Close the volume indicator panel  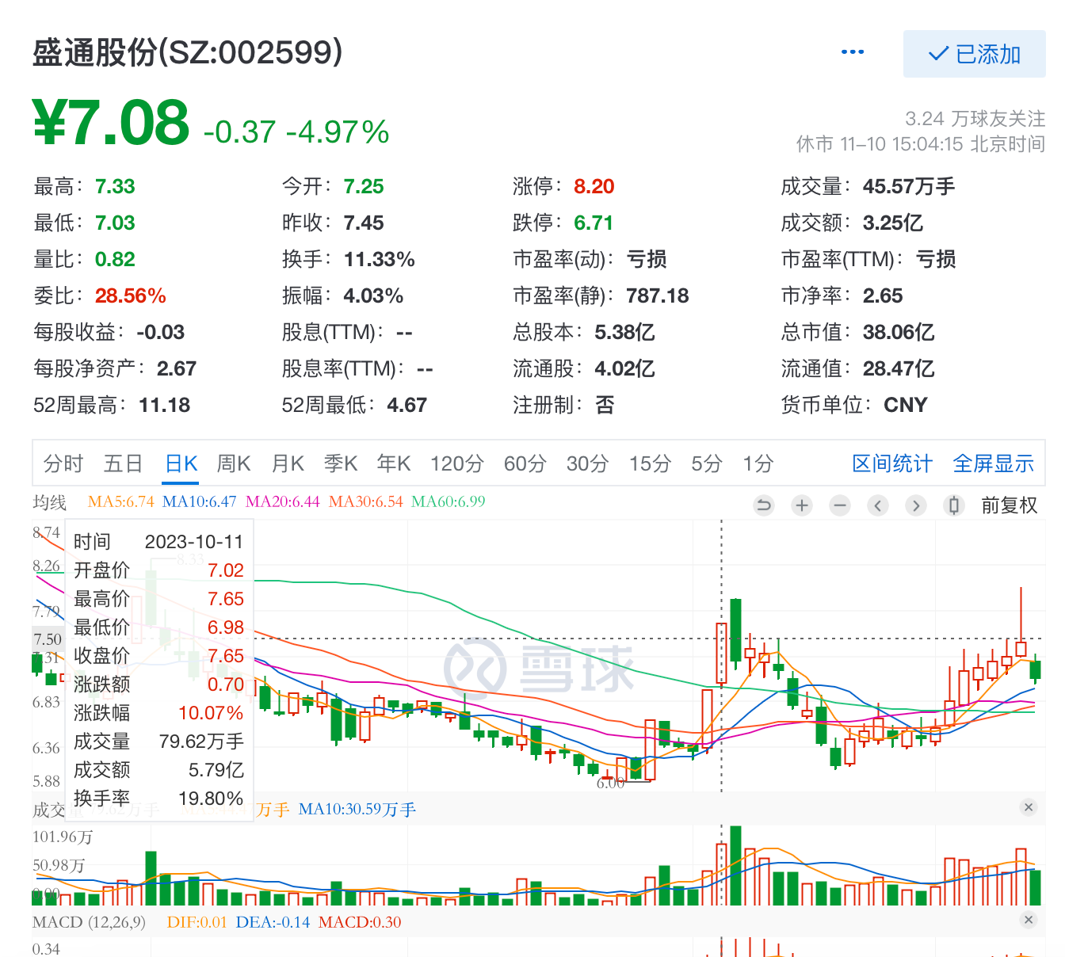(x=1029, y=807)
